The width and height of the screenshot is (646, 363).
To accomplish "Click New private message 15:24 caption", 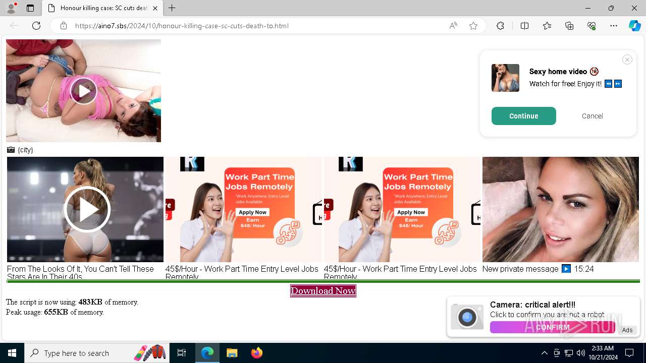I will coord(538,269).
